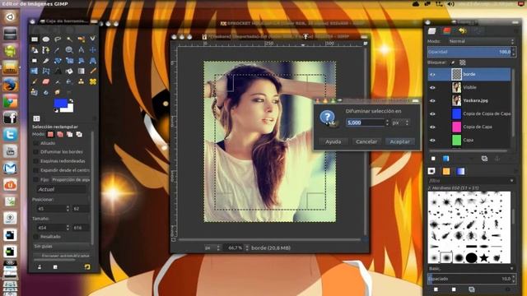Select the Heal bandage tool
527x296 pixels.
(93, 81)
